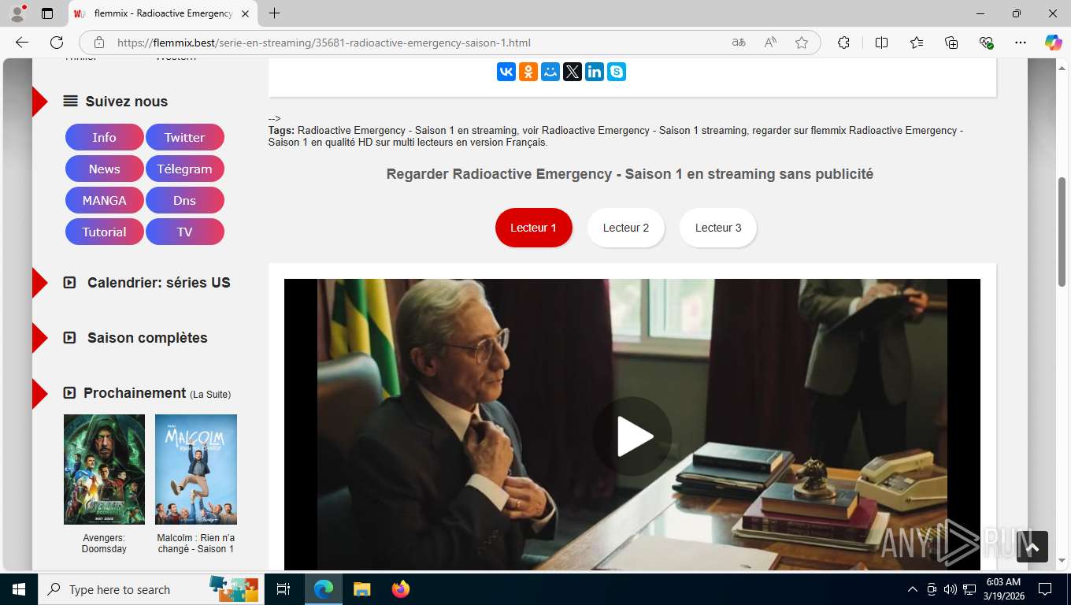Add page to favorites star
The height and width of the screenshot is (605, 1071).
[x=802, y=43]
